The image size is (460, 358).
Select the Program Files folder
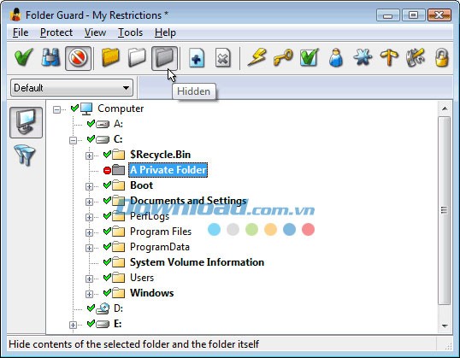tap(161, 232)
